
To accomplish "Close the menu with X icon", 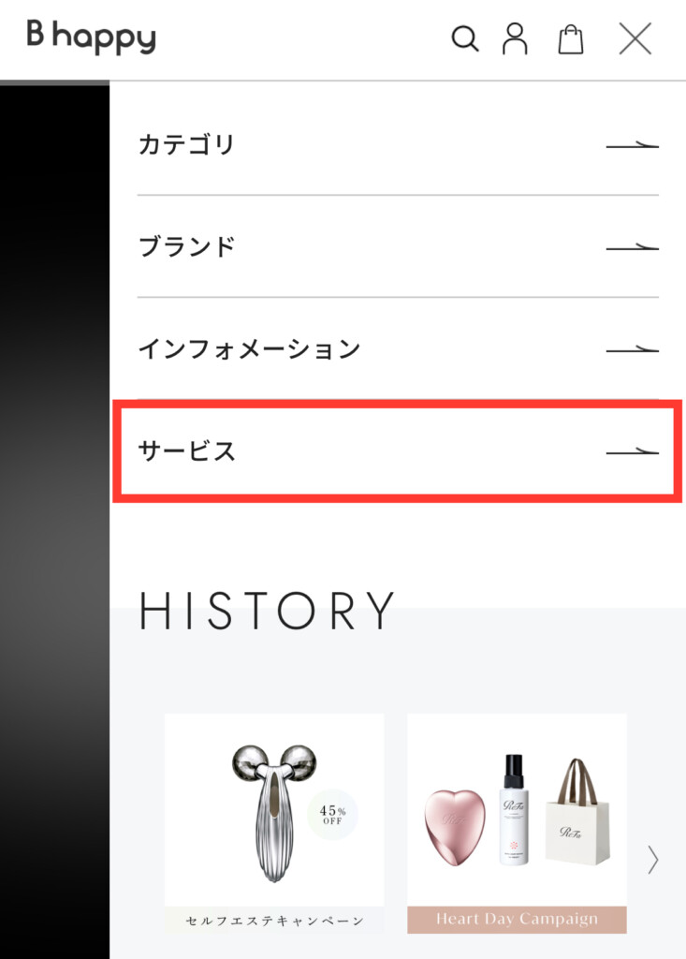I will tap(635, 38).
